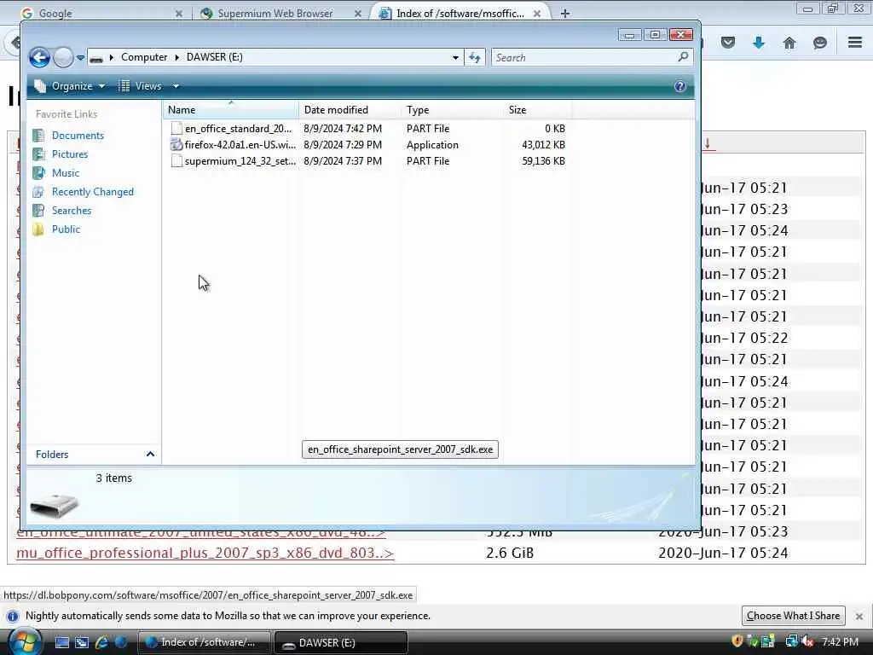This screenshot has height=655, width=873.
Task: Expand the Views dropdown arrow
Action: [176, 86]
